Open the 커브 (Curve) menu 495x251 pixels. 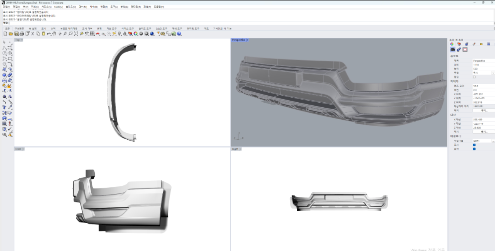(x=35, y=7)
